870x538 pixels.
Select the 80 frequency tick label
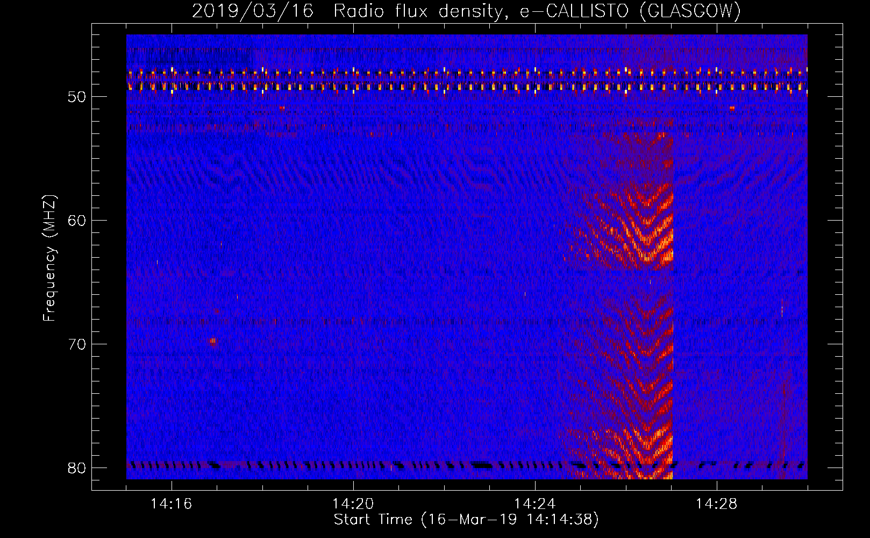[x=76, y=469]
